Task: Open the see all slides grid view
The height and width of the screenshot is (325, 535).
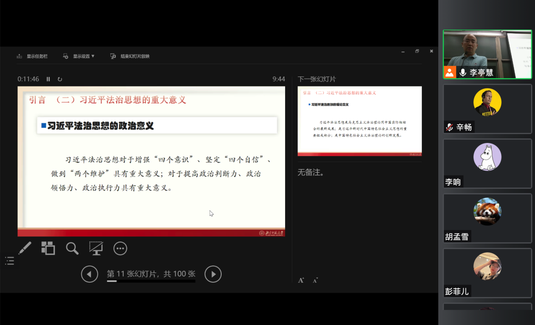Action: [x=48, y=248]
